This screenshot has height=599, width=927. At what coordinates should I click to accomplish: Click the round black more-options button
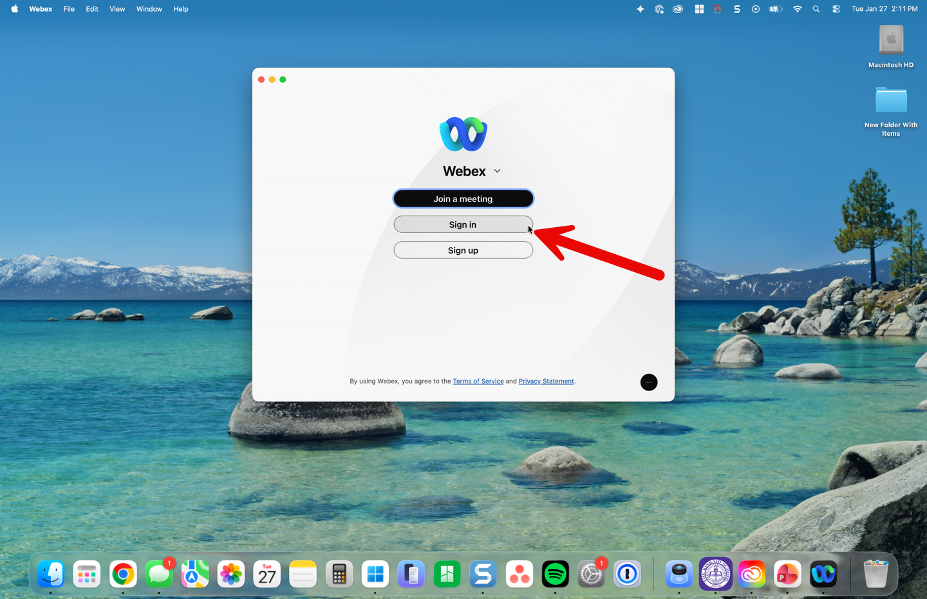pyautogui.click(x=649, y=382)
